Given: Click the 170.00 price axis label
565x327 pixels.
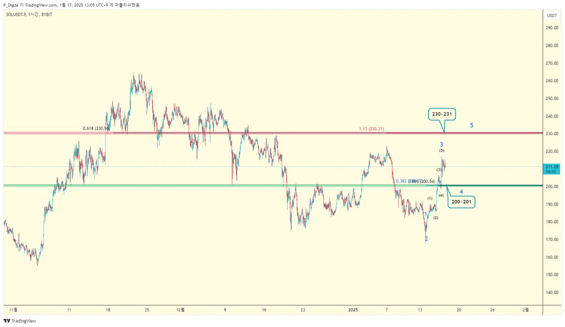Looking at the screenshot, I should pos(552,240).
